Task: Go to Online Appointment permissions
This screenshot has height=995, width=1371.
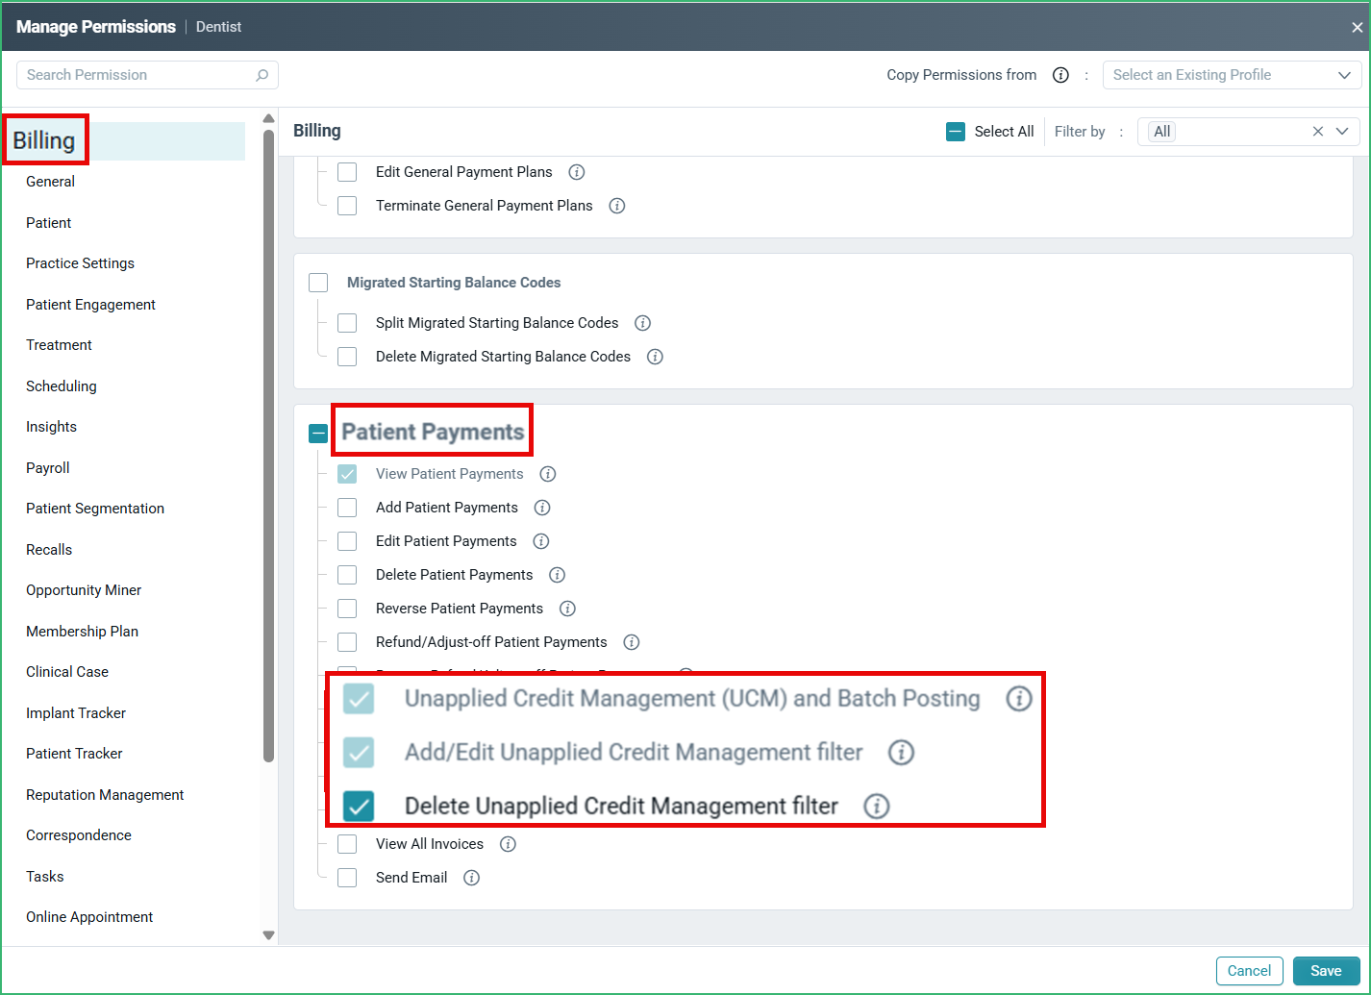Action: (x=89, y=917)
